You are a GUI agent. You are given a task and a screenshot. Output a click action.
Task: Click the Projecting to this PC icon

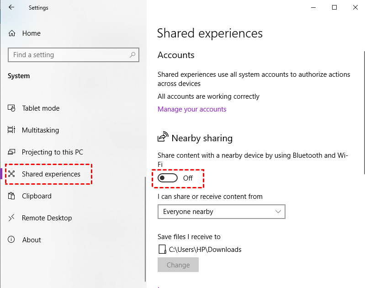[11, 152]
